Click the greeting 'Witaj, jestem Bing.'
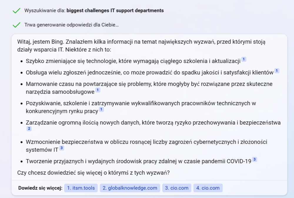The width and height of the screenshot is (294, 198). coord(41,42)
